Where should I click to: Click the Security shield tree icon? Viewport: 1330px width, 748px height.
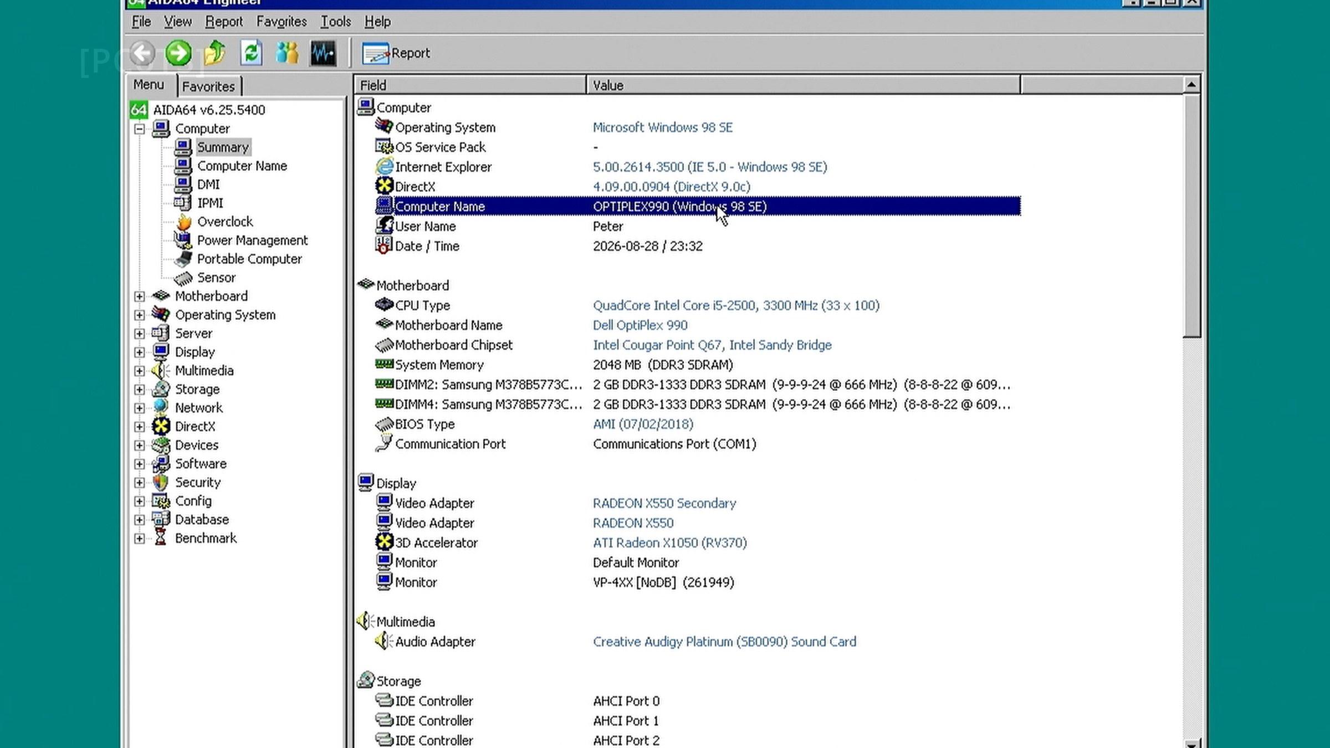pyautogui.click(x=161, y=482)
